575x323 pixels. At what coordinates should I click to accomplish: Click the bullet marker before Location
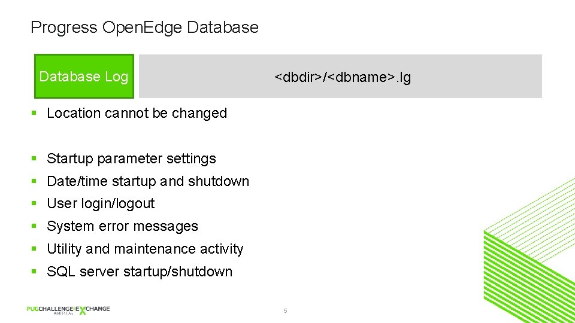click(x=35, y=114)
